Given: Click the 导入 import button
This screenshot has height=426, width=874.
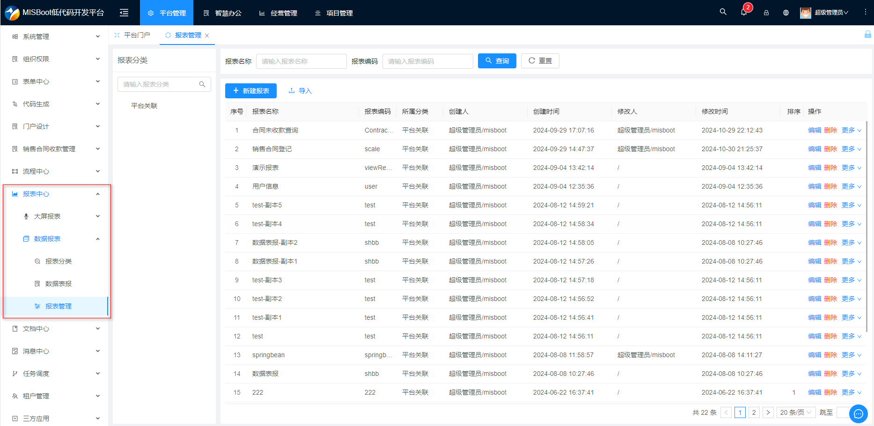Looking at the screenshot, I should point(300,91).
